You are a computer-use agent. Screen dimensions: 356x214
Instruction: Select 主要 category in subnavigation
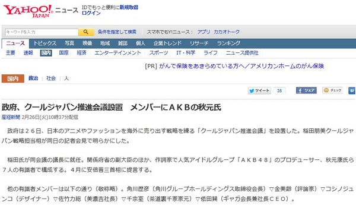11,53
